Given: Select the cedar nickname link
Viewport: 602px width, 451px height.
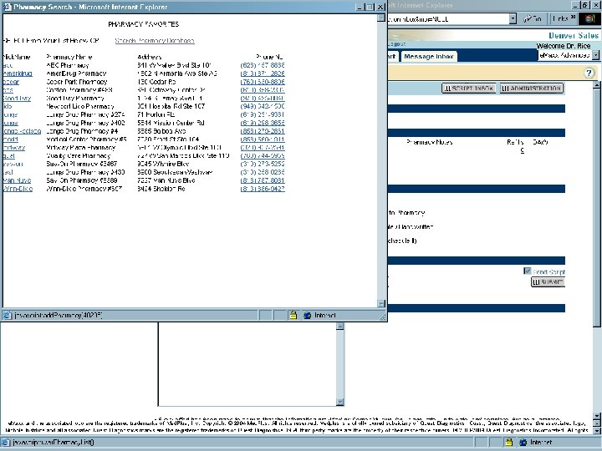Looking at the screenshot, I should pos(11,82).
